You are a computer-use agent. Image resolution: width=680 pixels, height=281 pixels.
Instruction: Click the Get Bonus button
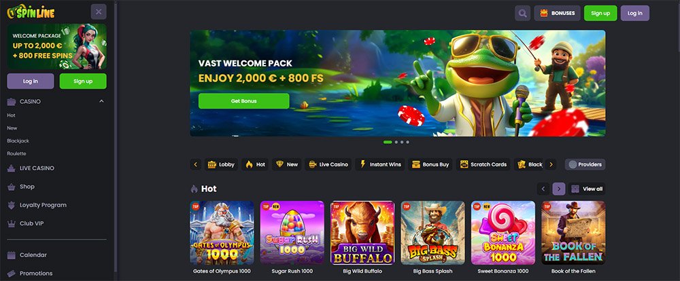pyautogui.click(x=243, y=101)
